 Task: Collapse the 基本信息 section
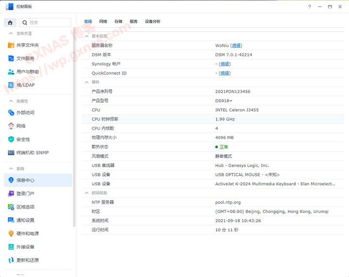87,36
